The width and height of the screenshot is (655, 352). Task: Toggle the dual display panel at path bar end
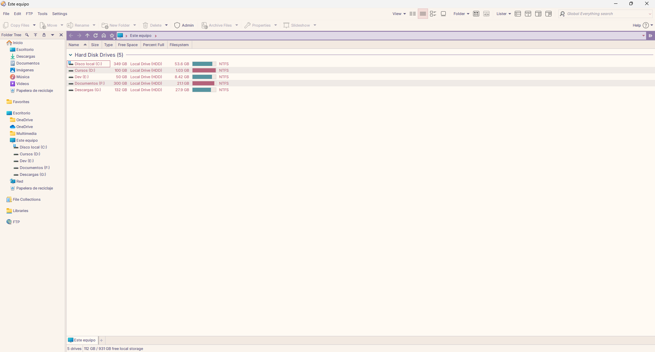pos(651,36)
